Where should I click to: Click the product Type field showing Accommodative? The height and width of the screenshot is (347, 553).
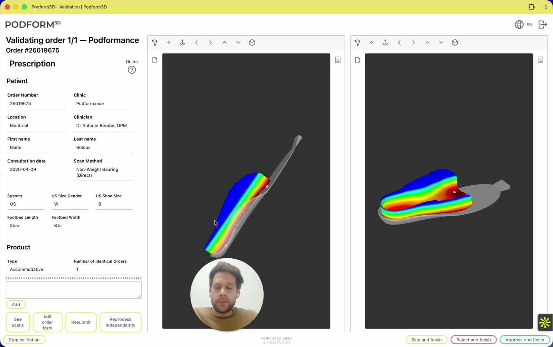[x=37, y=270]
